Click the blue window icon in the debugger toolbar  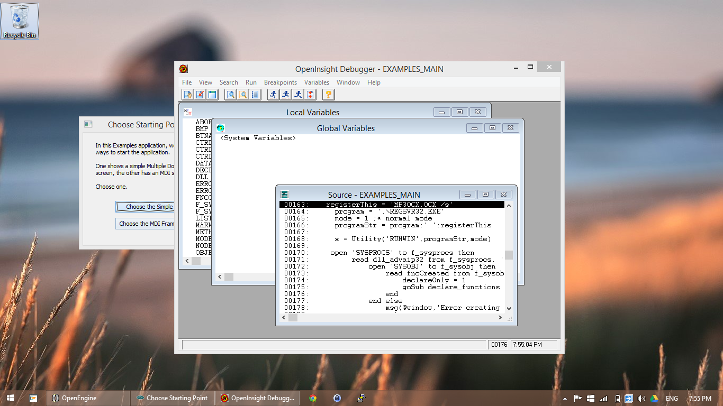[212, 95]
